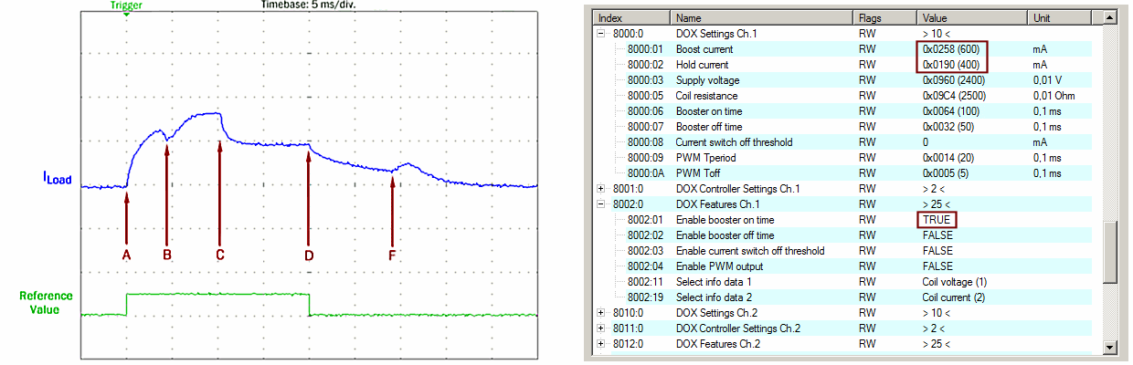1133x365 pixels.
Task: Click the value 0x0064 (100)
Action: [x=951, y=111]
